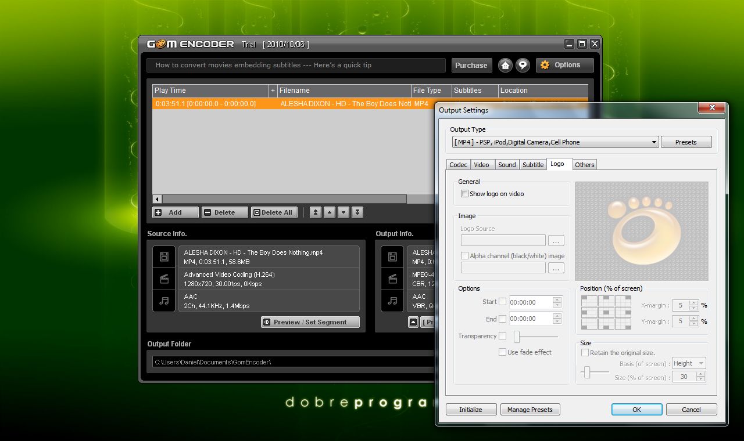The height and width of the screenshot is (441, 744).
Task: Click the Output Info video clapperboard icon
Action: click(392, 279)
